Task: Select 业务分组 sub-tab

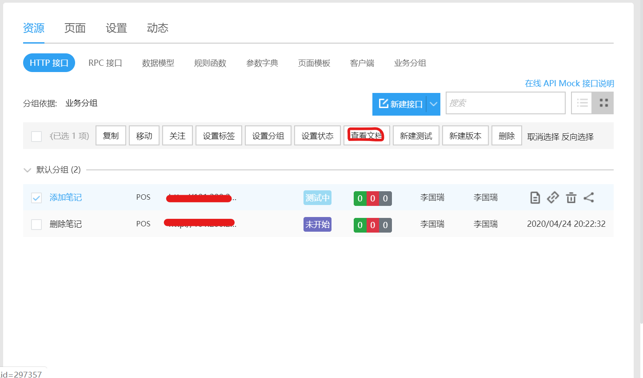Action: tap(410, 63)
